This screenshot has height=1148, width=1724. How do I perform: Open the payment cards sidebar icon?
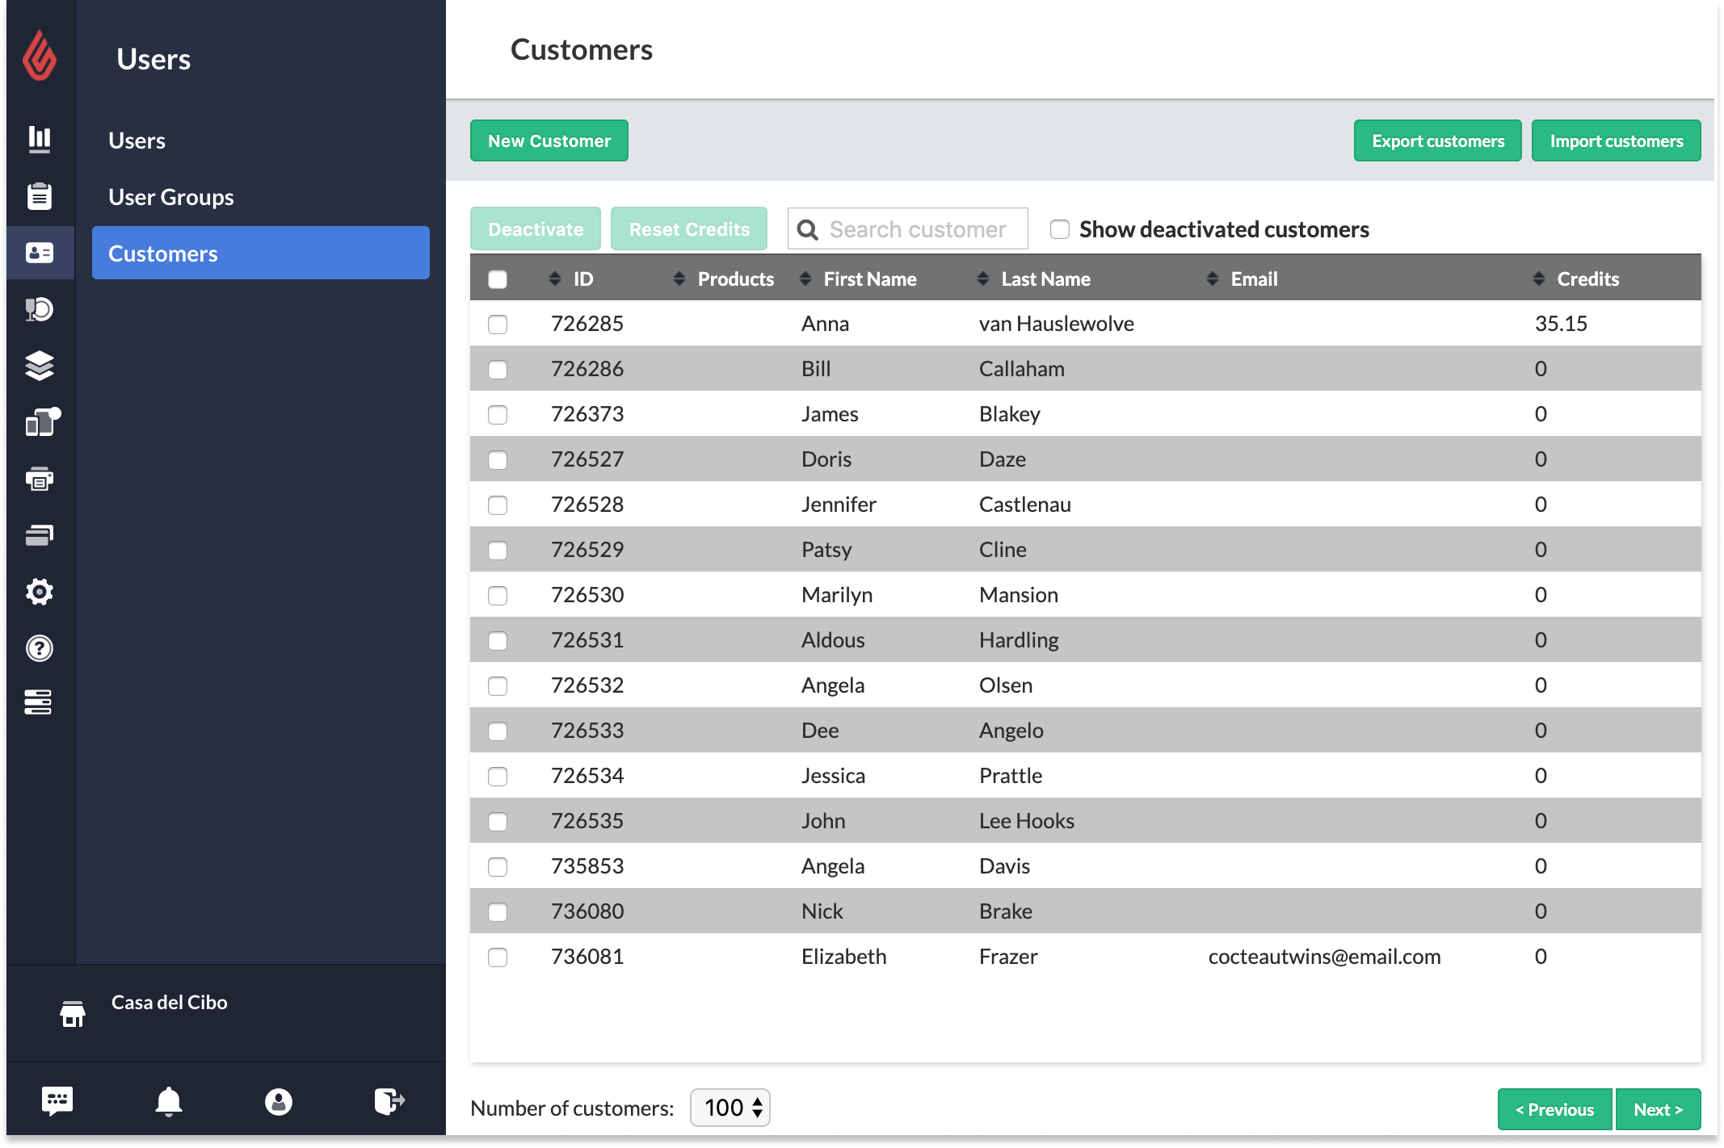[x=40, y=535]
